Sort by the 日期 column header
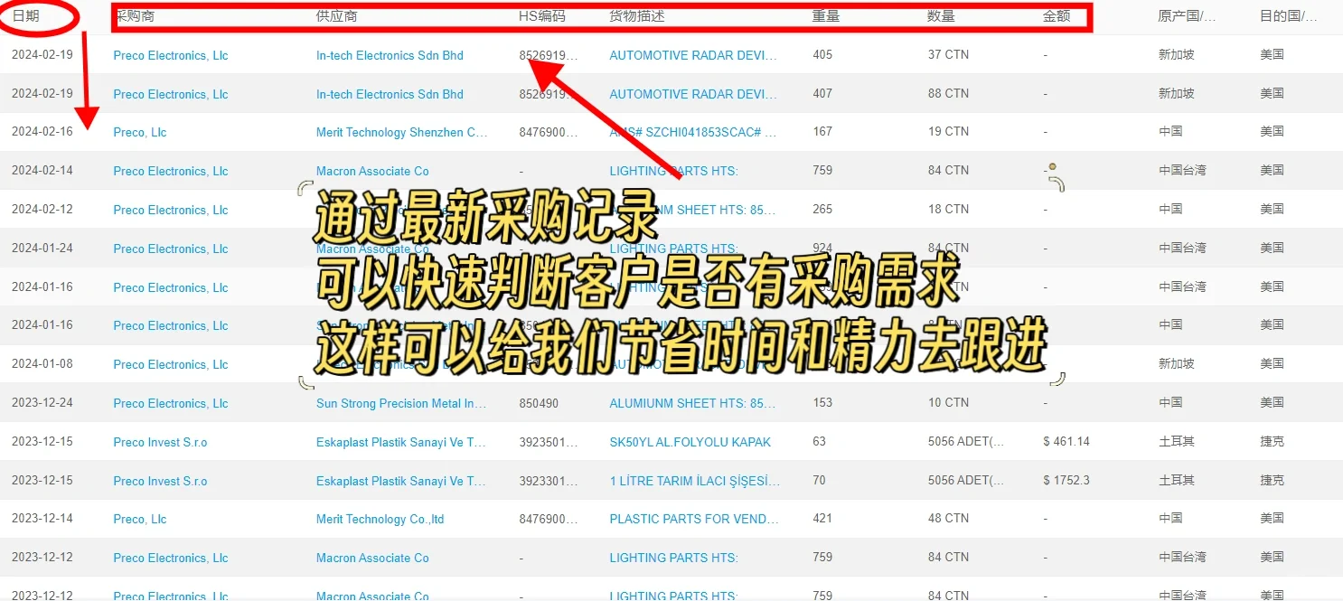Viewport: 1343px width, 601px height. 25,15
